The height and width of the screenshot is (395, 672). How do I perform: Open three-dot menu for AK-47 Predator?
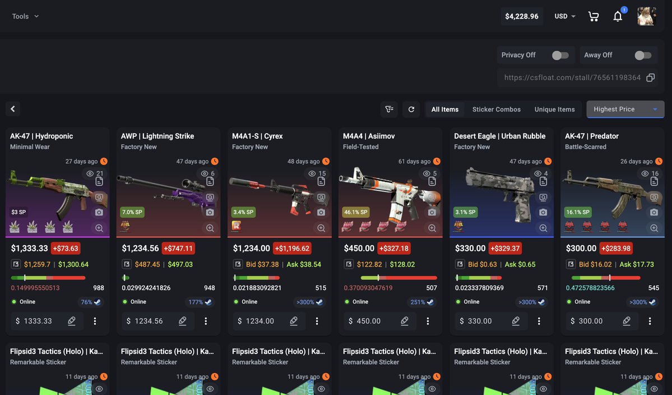point(650,321)
